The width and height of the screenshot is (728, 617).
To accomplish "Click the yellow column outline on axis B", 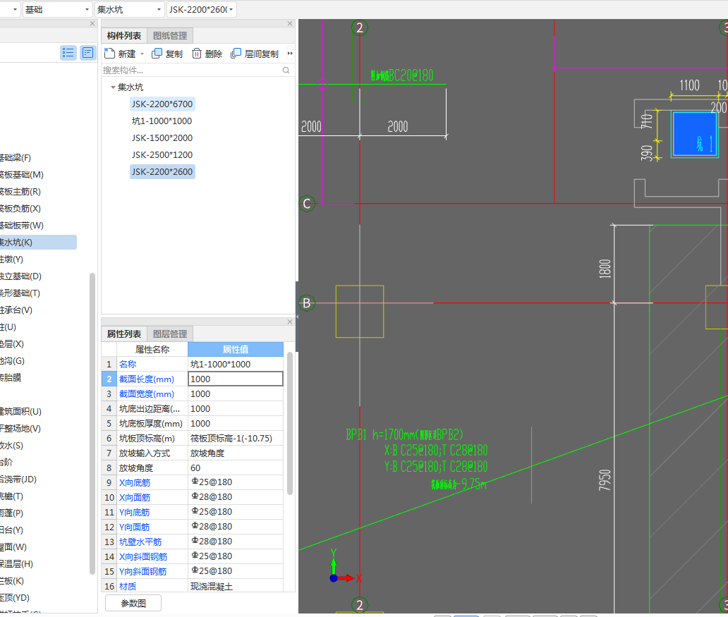I will [359, 311].
